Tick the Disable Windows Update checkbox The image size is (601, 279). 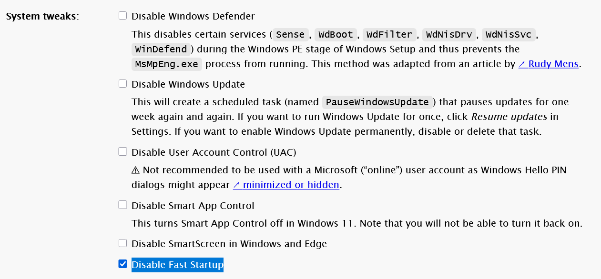point(123,84)
